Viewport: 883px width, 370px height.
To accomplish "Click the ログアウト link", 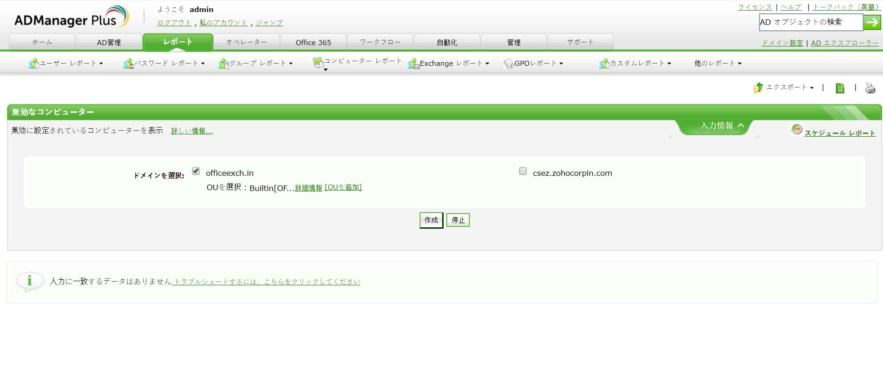I will click(175, 23).
